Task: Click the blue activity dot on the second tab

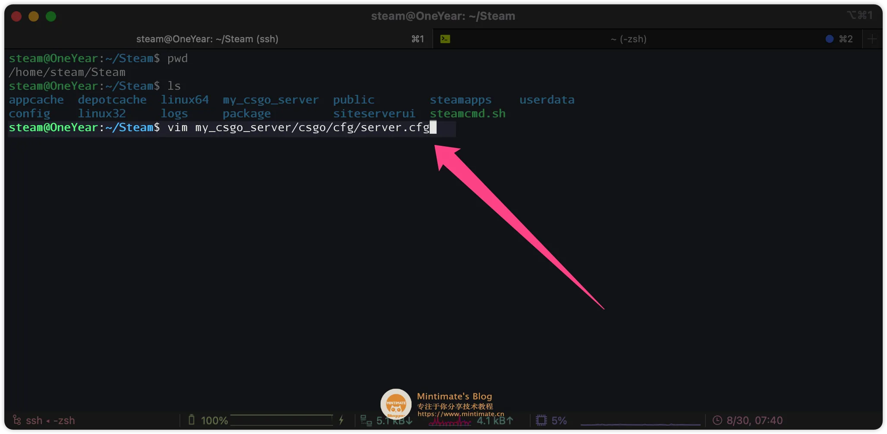Action: [x=829, y=39]
